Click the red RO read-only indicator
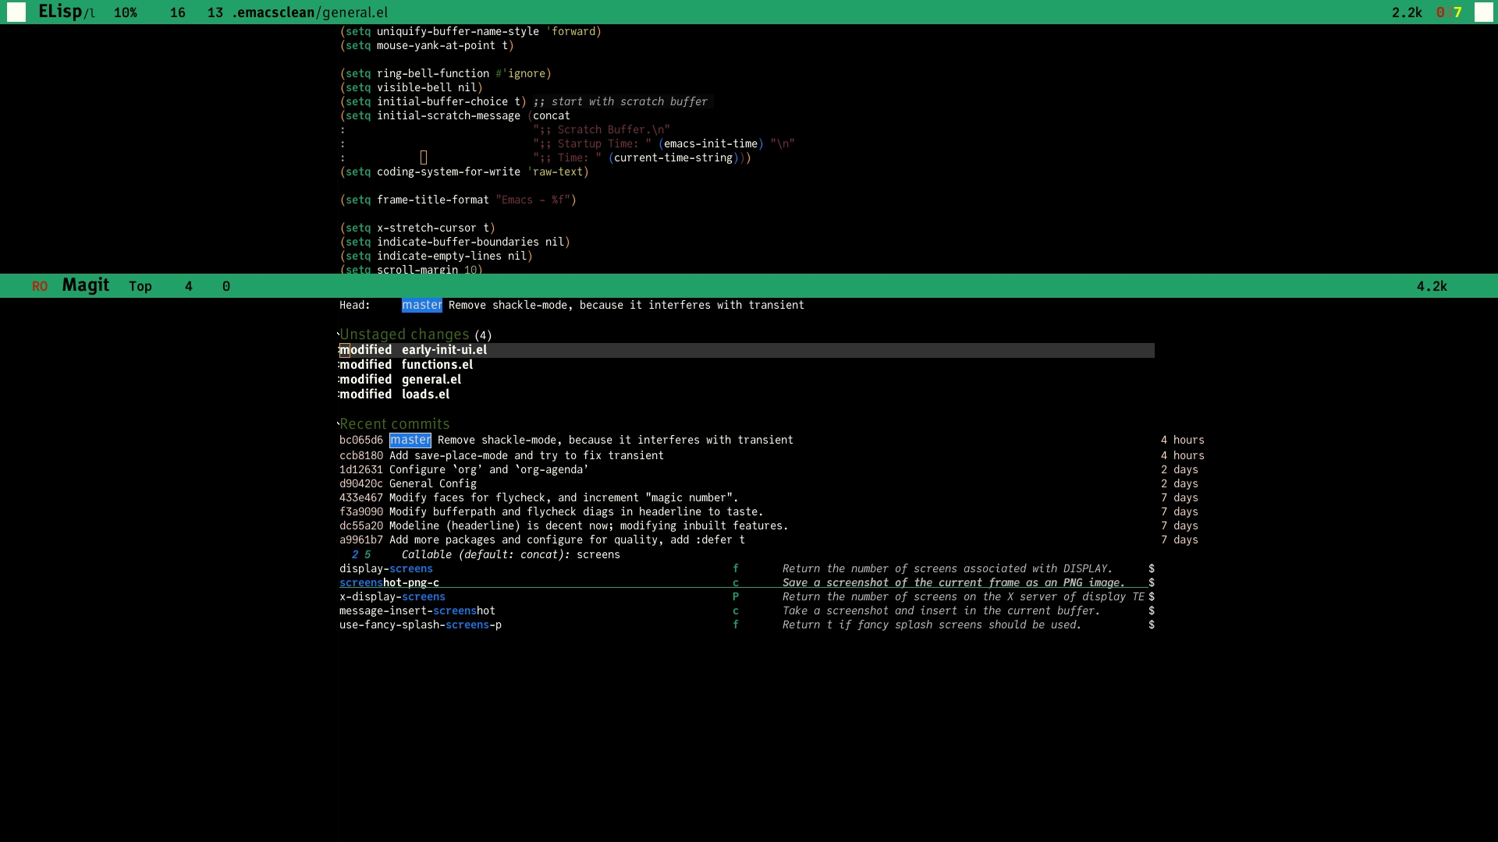The height and width of the screenshot is (842, 1498). pos(40,287)
